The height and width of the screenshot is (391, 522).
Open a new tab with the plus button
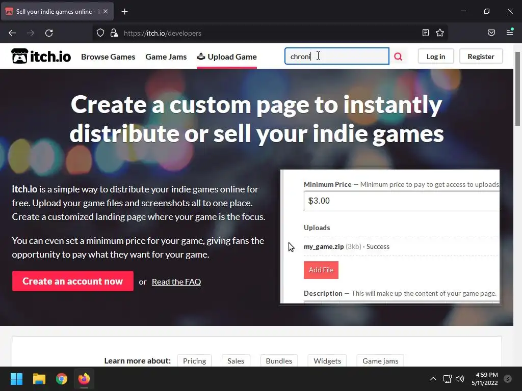pos(124,12)
